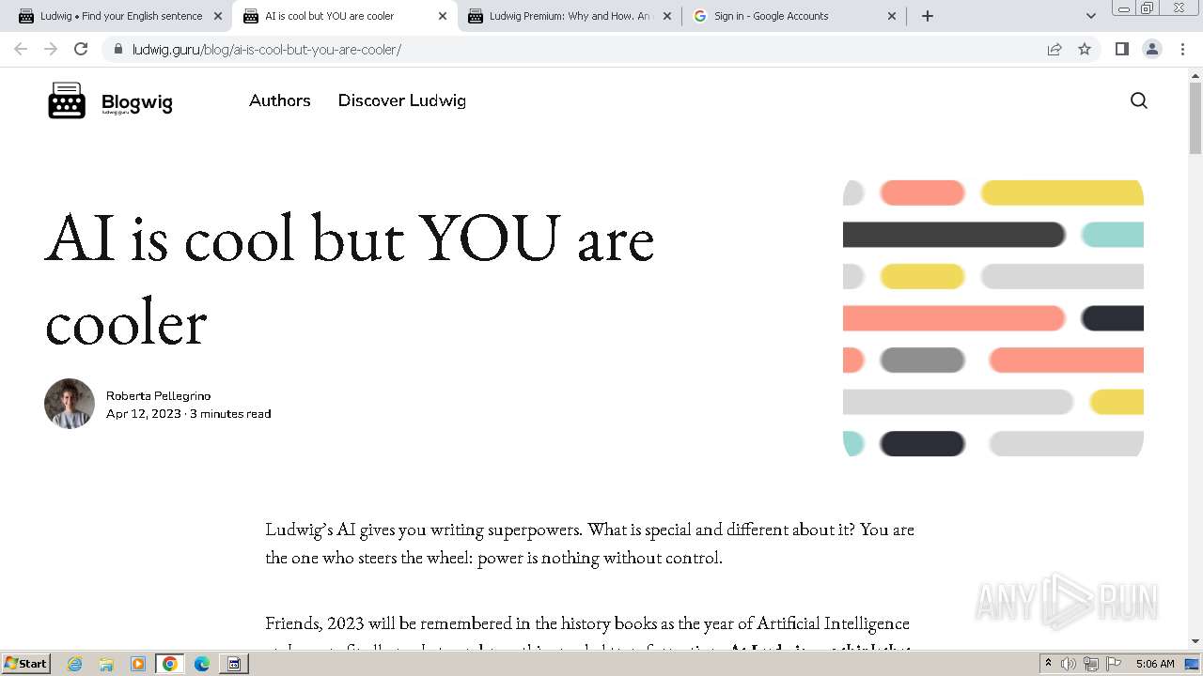Image resolution: width=1203 pixels, height=676 pixels.
Task: Click the last pinned taskbar app icon
Action: [x=234, y=664]
